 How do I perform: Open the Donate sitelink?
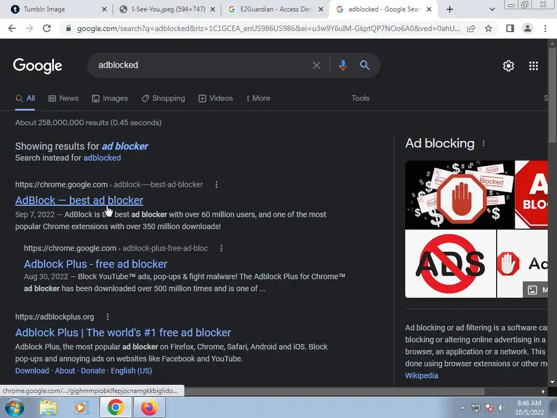93,371
